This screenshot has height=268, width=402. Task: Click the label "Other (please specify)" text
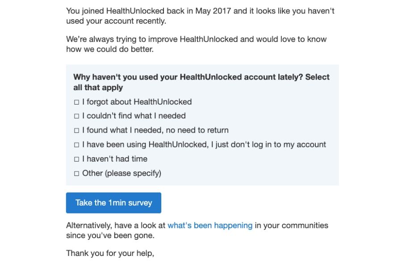pyautogui.click(x=121, y=173)
